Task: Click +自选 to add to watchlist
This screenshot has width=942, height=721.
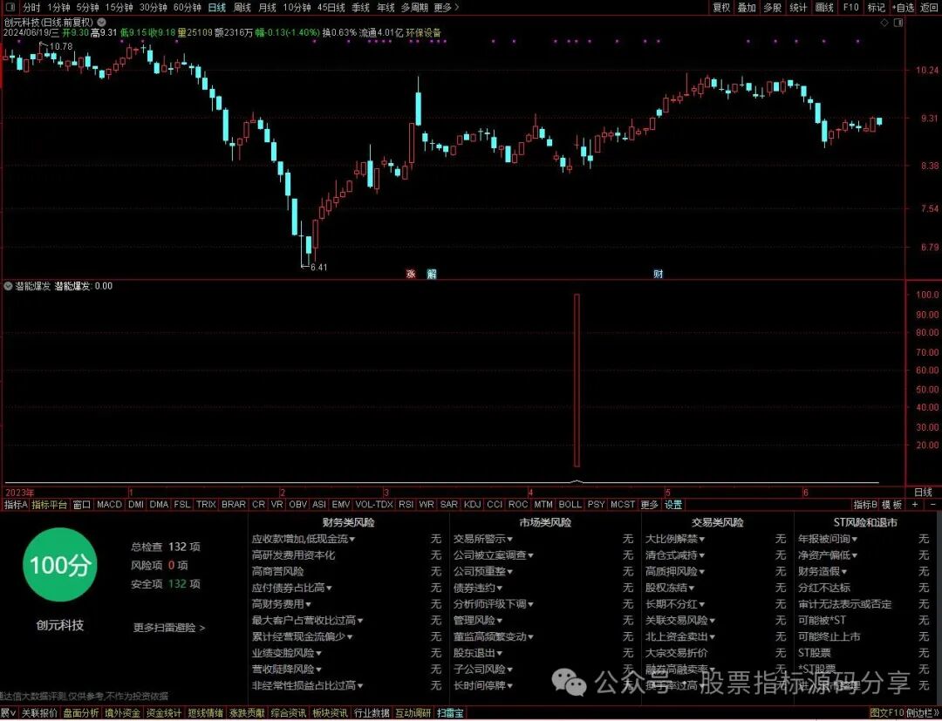Action: pos(904,8)
